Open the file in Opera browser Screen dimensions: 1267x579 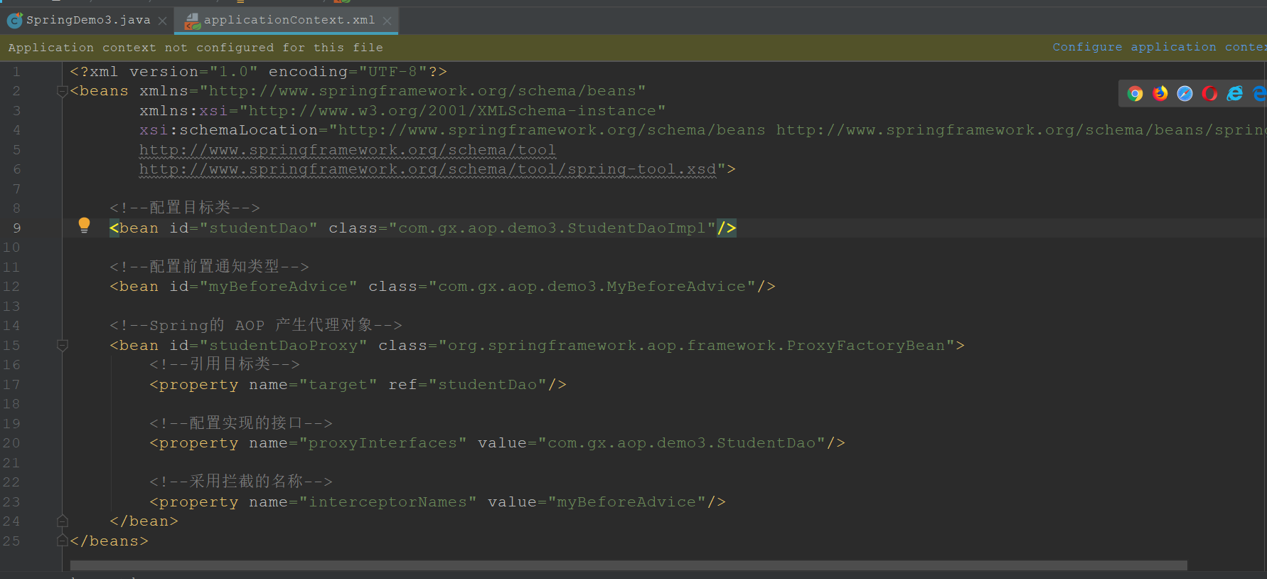point(1209,93)
